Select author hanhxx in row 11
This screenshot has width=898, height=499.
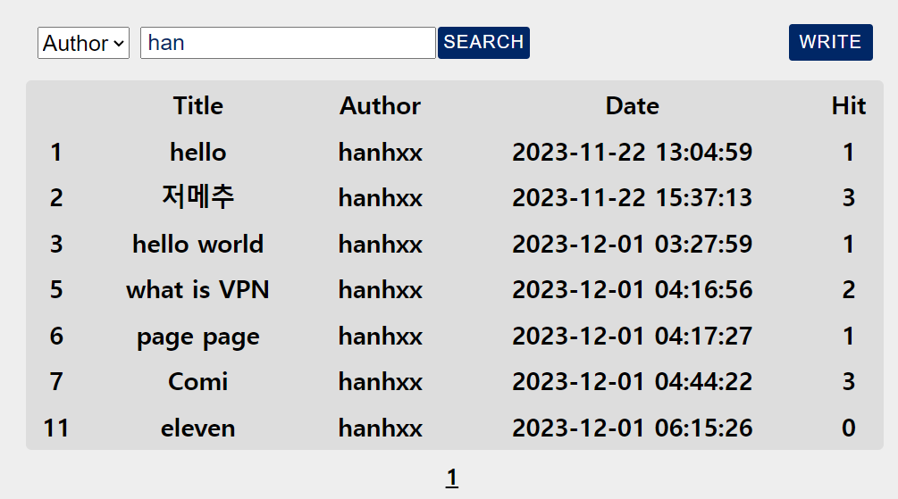tap(381, 428)
